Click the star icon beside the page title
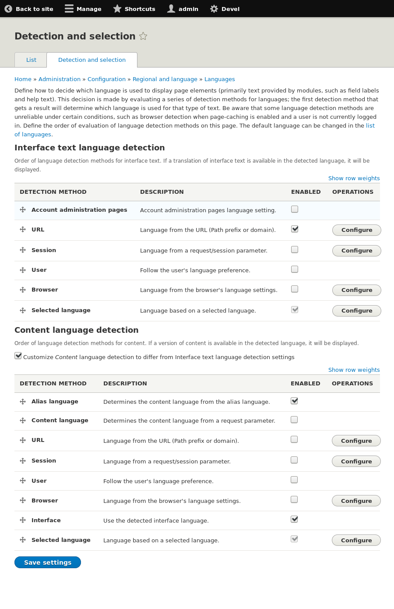 pyautogui.click(x=143, y=36)
